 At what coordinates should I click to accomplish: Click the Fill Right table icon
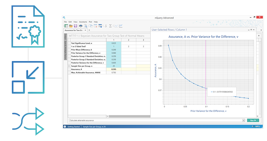click(x=91, y=26)
